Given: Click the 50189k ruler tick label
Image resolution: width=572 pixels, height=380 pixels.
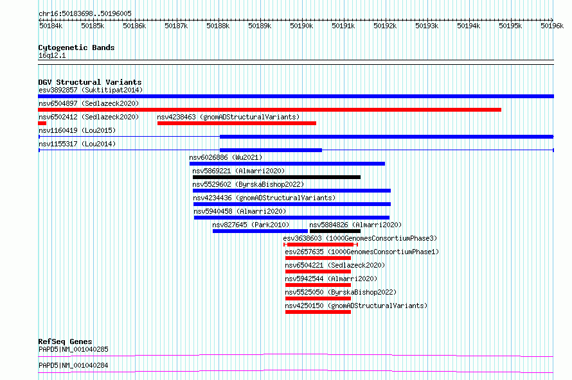Looking at the screenshot, I should [x=260, y=26].
